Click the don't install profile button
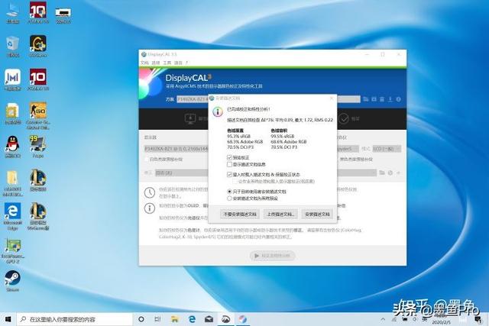489x326 pixels. 239,214
